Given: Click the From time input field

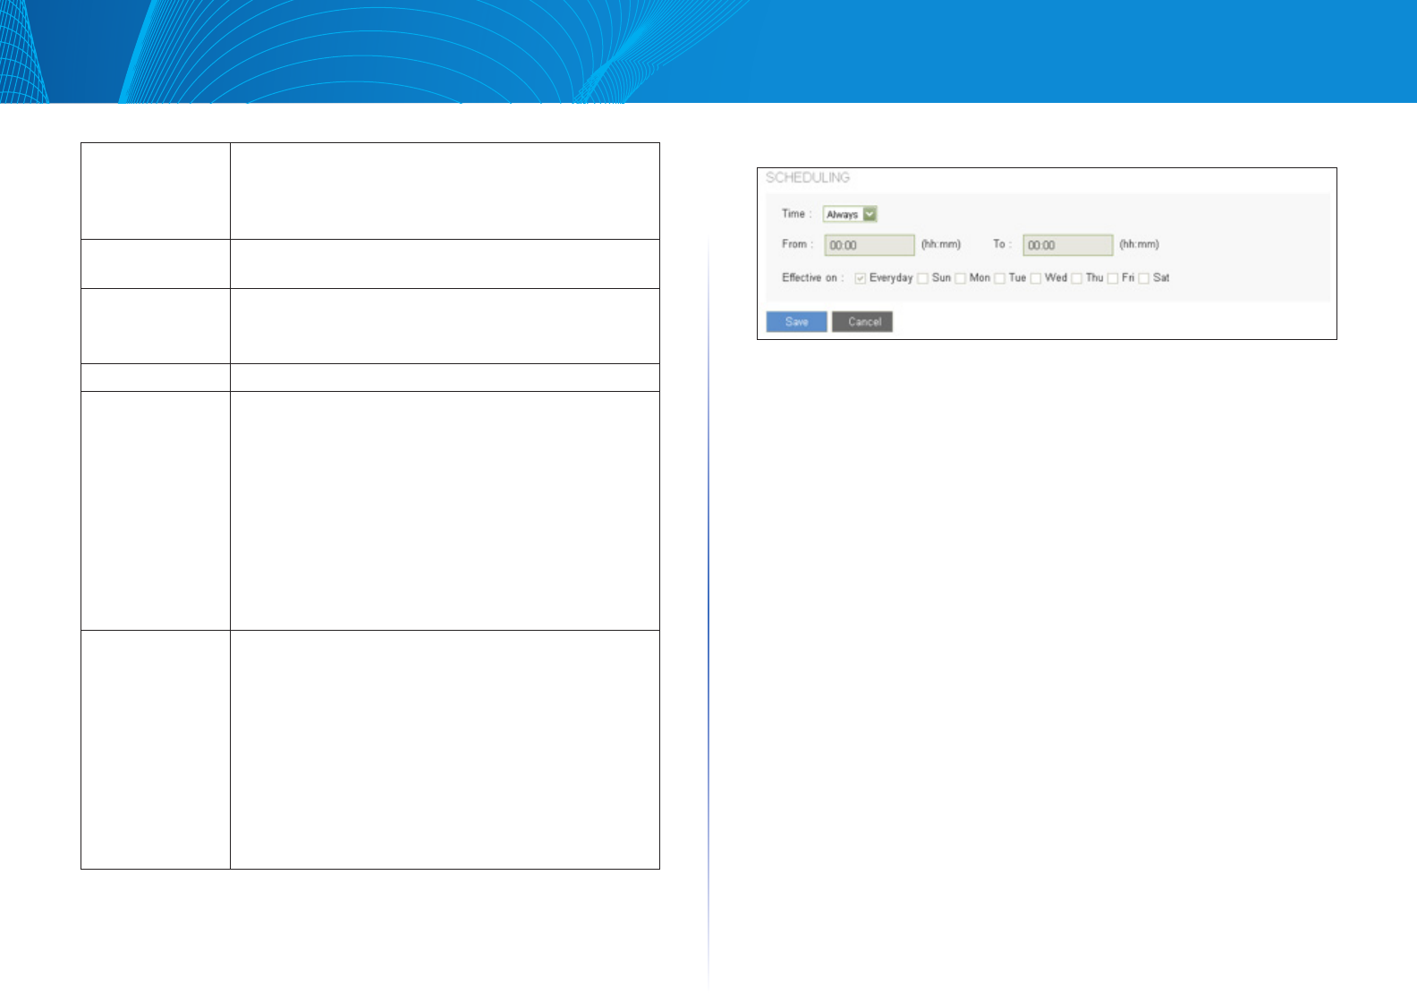Looking at the screenshot, I should point(870,245).
